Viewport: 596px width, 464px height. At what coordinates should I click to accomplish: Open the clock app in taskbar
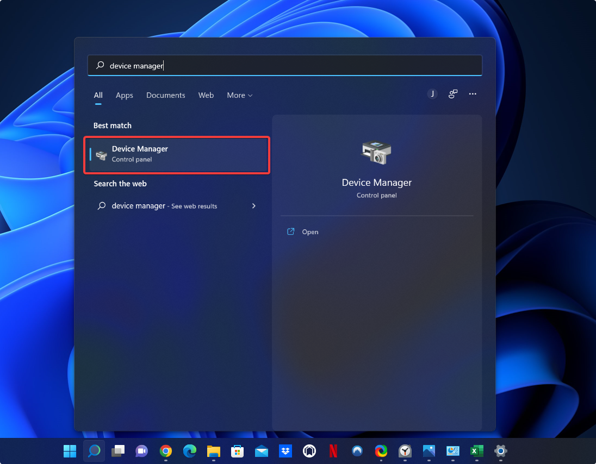405,451
